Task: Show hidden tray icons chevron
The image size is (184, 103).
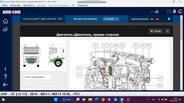Action: pos(148,100)
